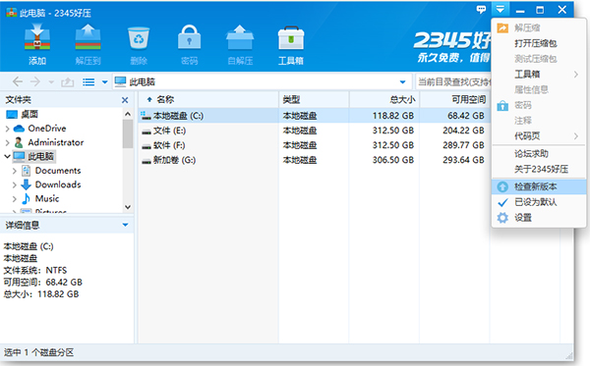Select the OneDrive cloud folder

[39, 129]
